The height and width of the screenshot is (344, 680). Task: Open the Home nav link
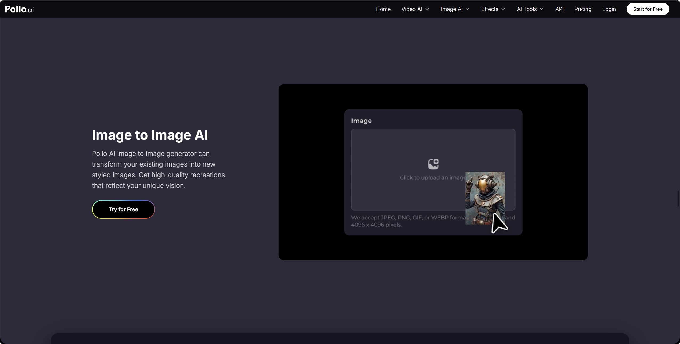[383, 9]
